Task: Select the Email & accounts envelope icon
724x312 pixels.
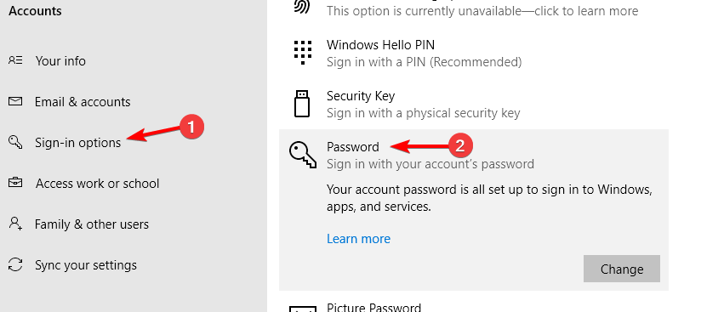Action: (15, 101)
